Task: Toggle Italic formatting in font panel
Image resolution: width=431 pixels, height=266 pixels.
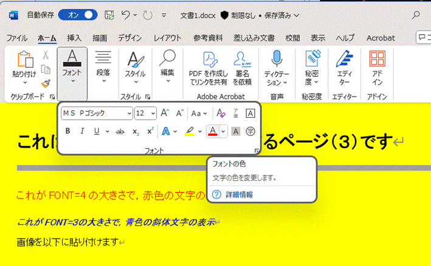Action: coord(82,131)
